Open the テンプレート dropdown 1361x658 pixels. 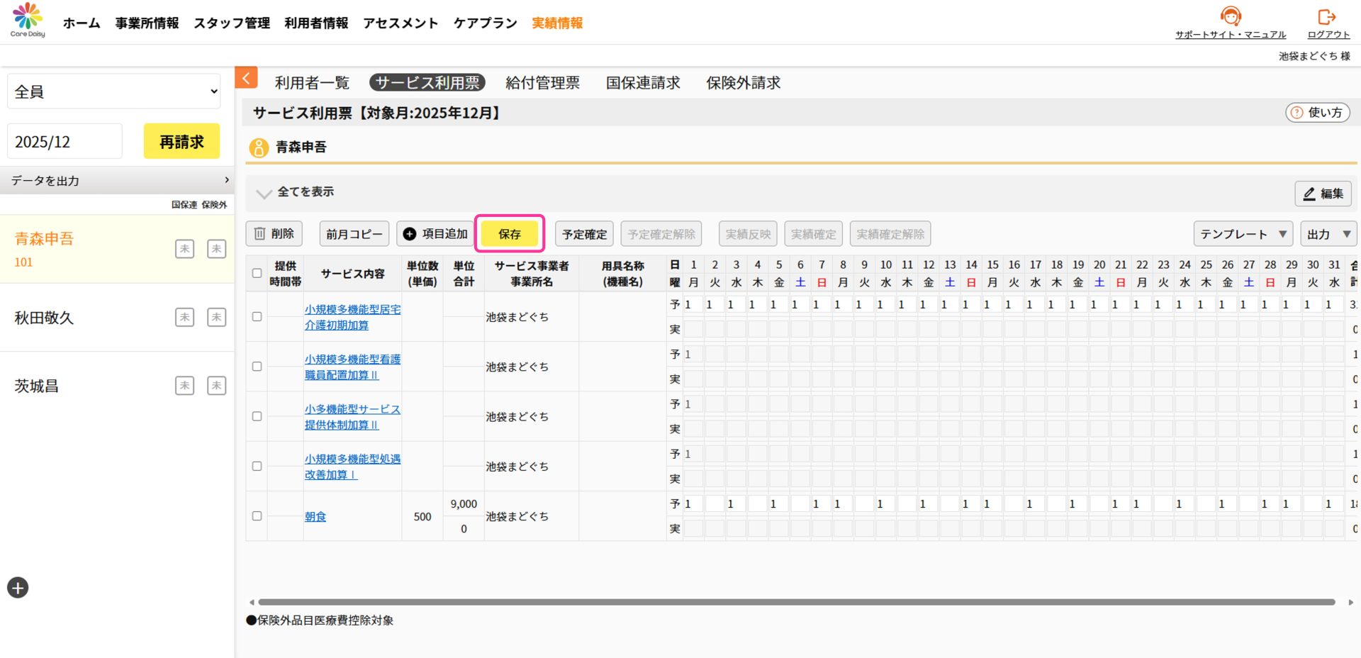(x=1243, y=234)
